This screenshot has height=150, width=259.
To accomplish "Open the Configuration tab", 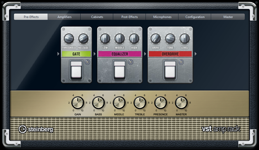I will click(195, 17).
